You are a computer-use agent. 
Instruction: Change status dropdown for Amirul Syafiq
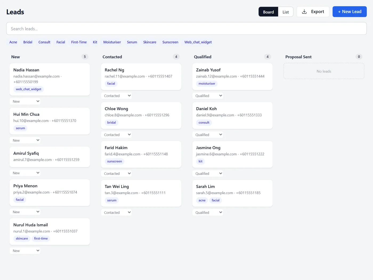click(x=25, y=173)
